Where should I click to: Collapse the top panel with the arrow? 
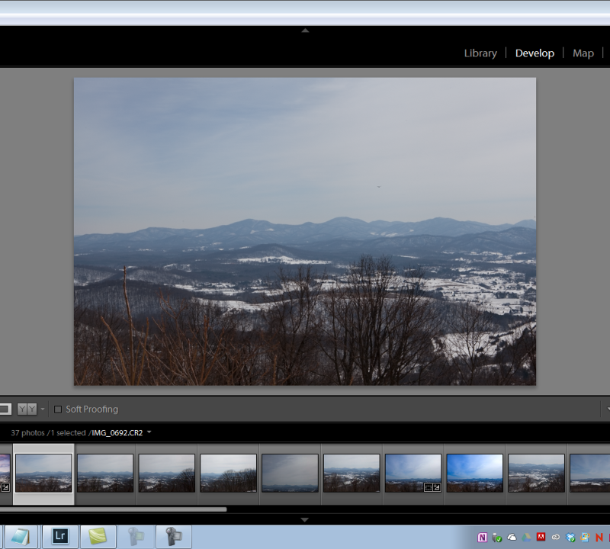coord(305,31)
